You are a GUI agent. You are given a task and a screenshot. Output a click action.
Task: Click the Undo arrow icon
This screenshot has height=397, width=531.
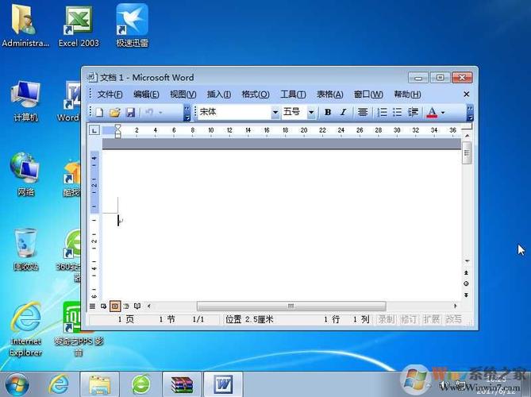tap(149, 112)
